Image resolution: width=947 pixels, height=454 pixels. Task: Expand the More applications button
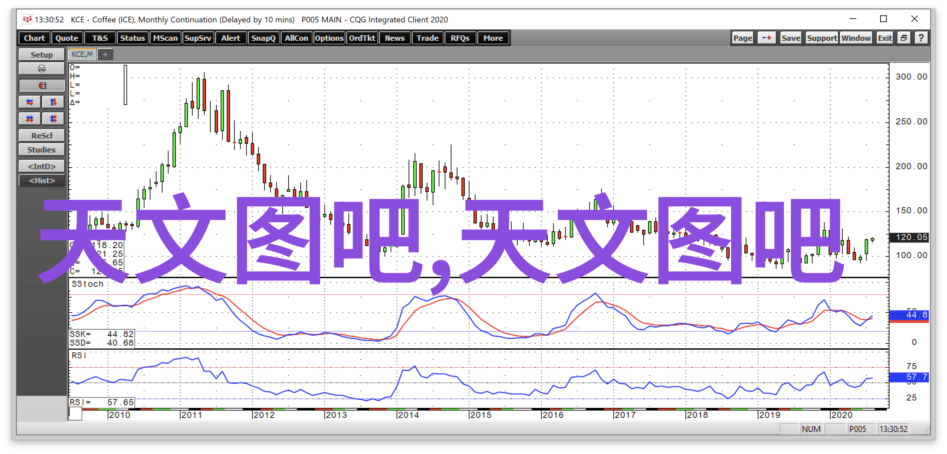pyautogui.click(x=493, y=38)
